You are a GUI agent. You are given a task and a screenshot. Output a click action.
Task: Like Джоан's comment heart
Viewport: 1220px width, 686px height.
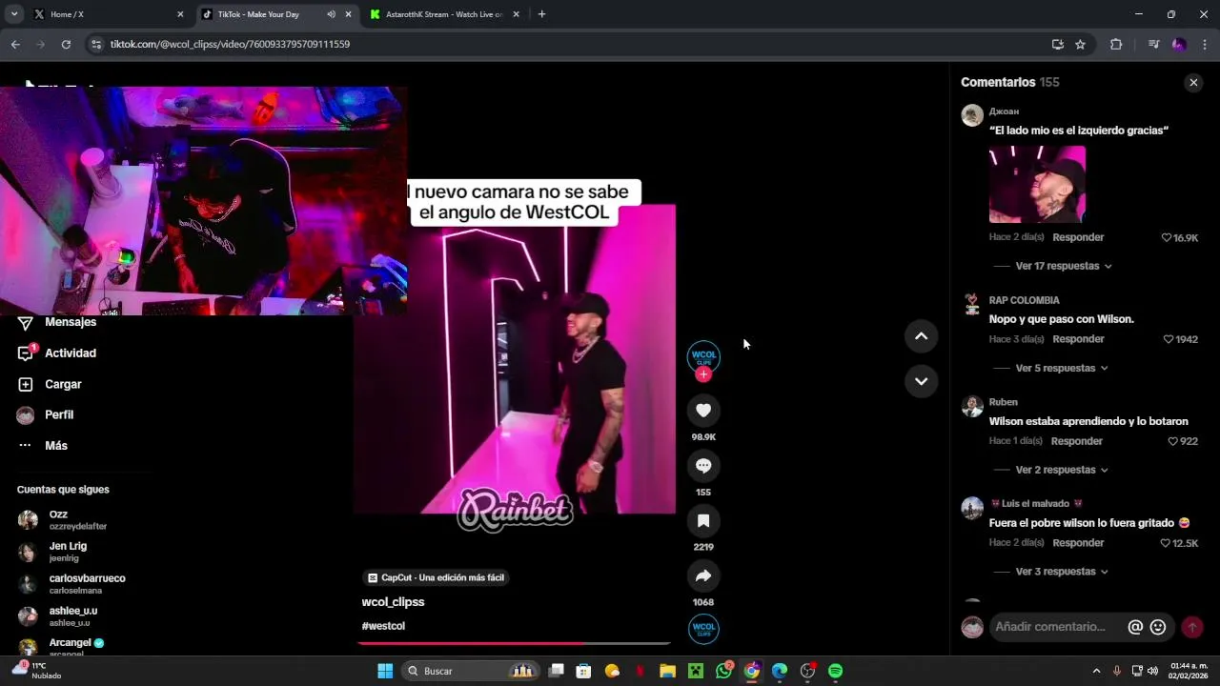pos(1167,238)
